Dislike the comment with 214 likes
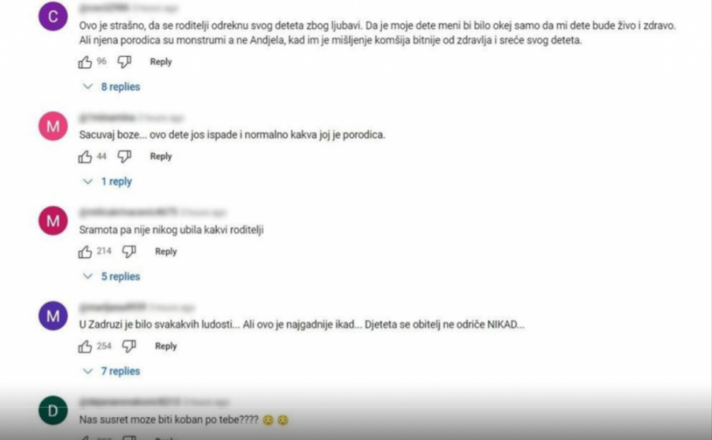712x440 pixels. [x=129, y=252]
